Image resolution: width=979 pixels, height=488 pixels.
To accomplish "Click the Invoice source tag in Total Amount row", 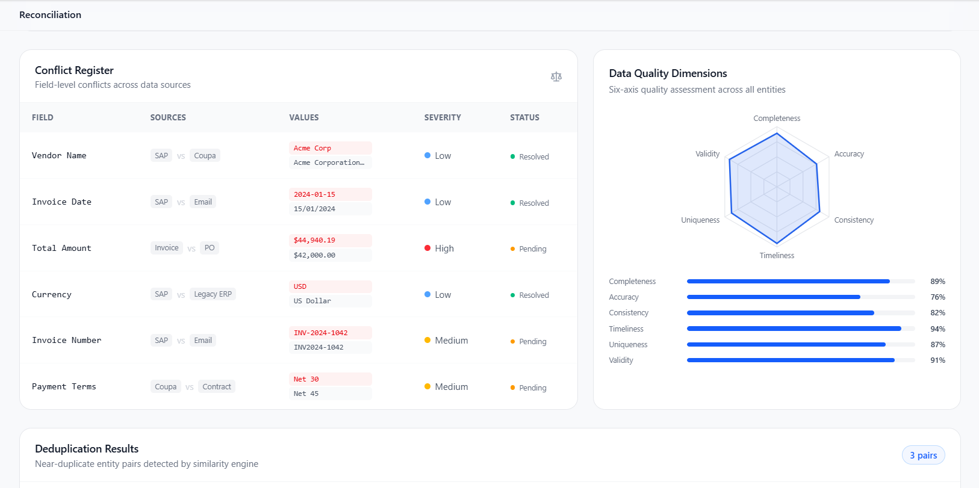I will click(x=167, y=248).
